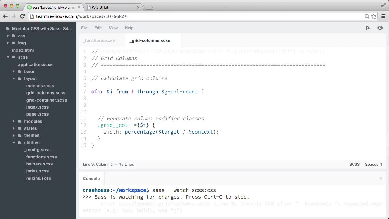
Task: Collapse the layout folder
Action: tap(14, 78)
